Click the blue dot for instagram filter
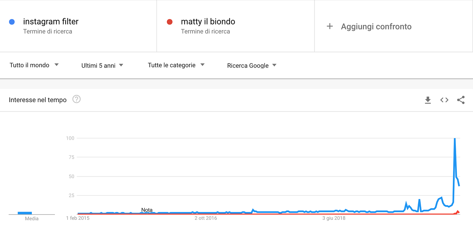Image resolution: width=473 pixels, height=250 pixels. click(x=12, y=22)
